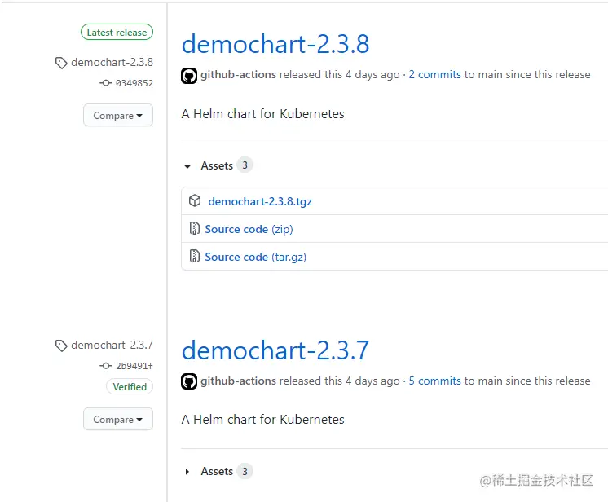This screenshot has height=502, width=608.
Task: Click the github-actions avatar for the 2.3.8 release
Action: click(x=189, y=75)
